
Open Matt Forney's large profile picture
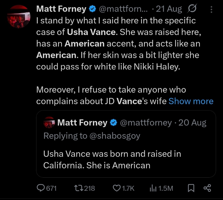[19, 16]
